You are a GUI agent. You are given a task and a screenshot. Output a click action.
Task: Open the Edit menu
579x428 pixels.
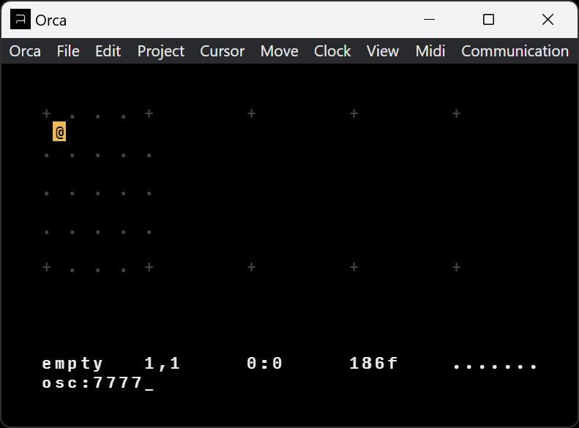click(108, 51)
